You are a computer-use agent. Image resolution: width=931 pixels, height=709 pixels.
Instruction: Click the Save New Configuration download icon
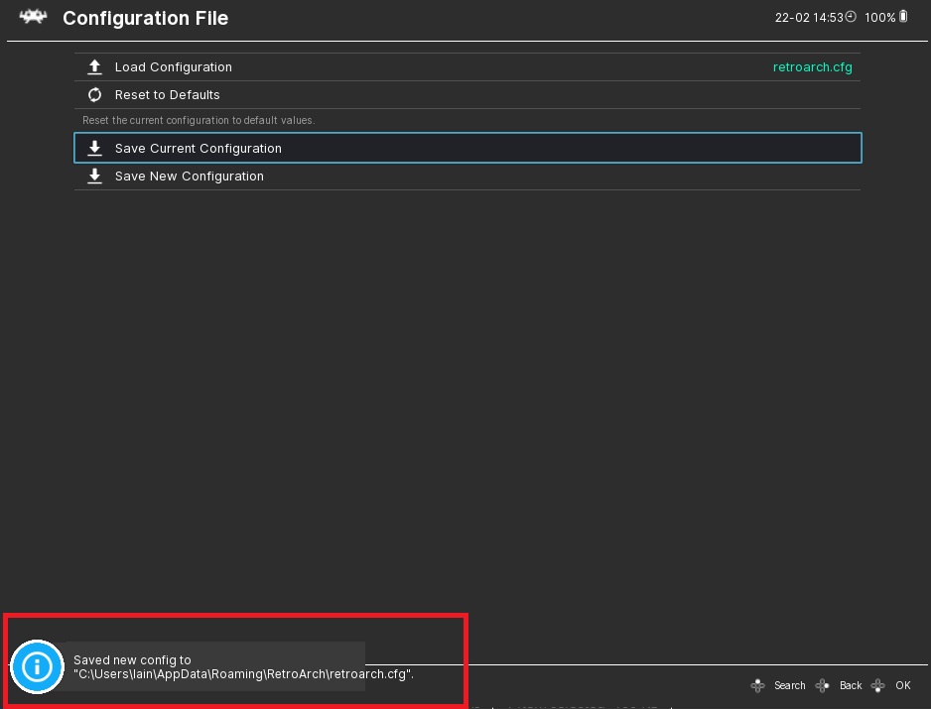click(x=94, y=177)
